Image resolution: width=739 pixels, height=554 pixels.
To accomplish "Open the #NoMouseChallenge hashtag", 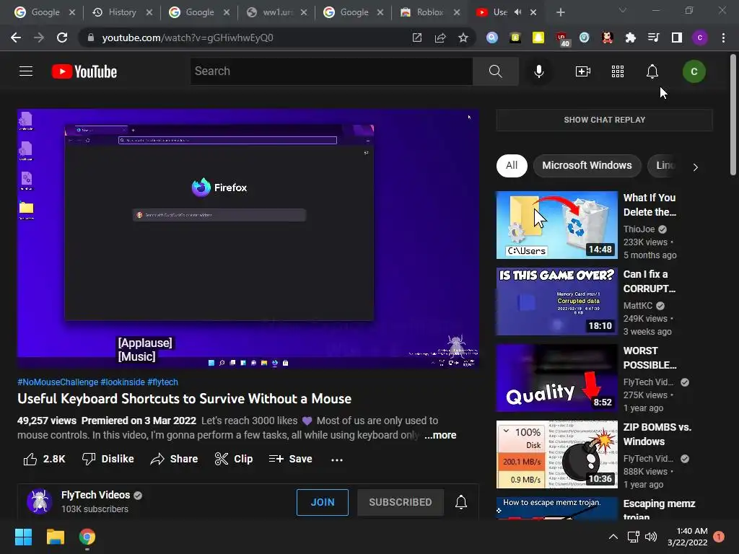I will [58, 382].
